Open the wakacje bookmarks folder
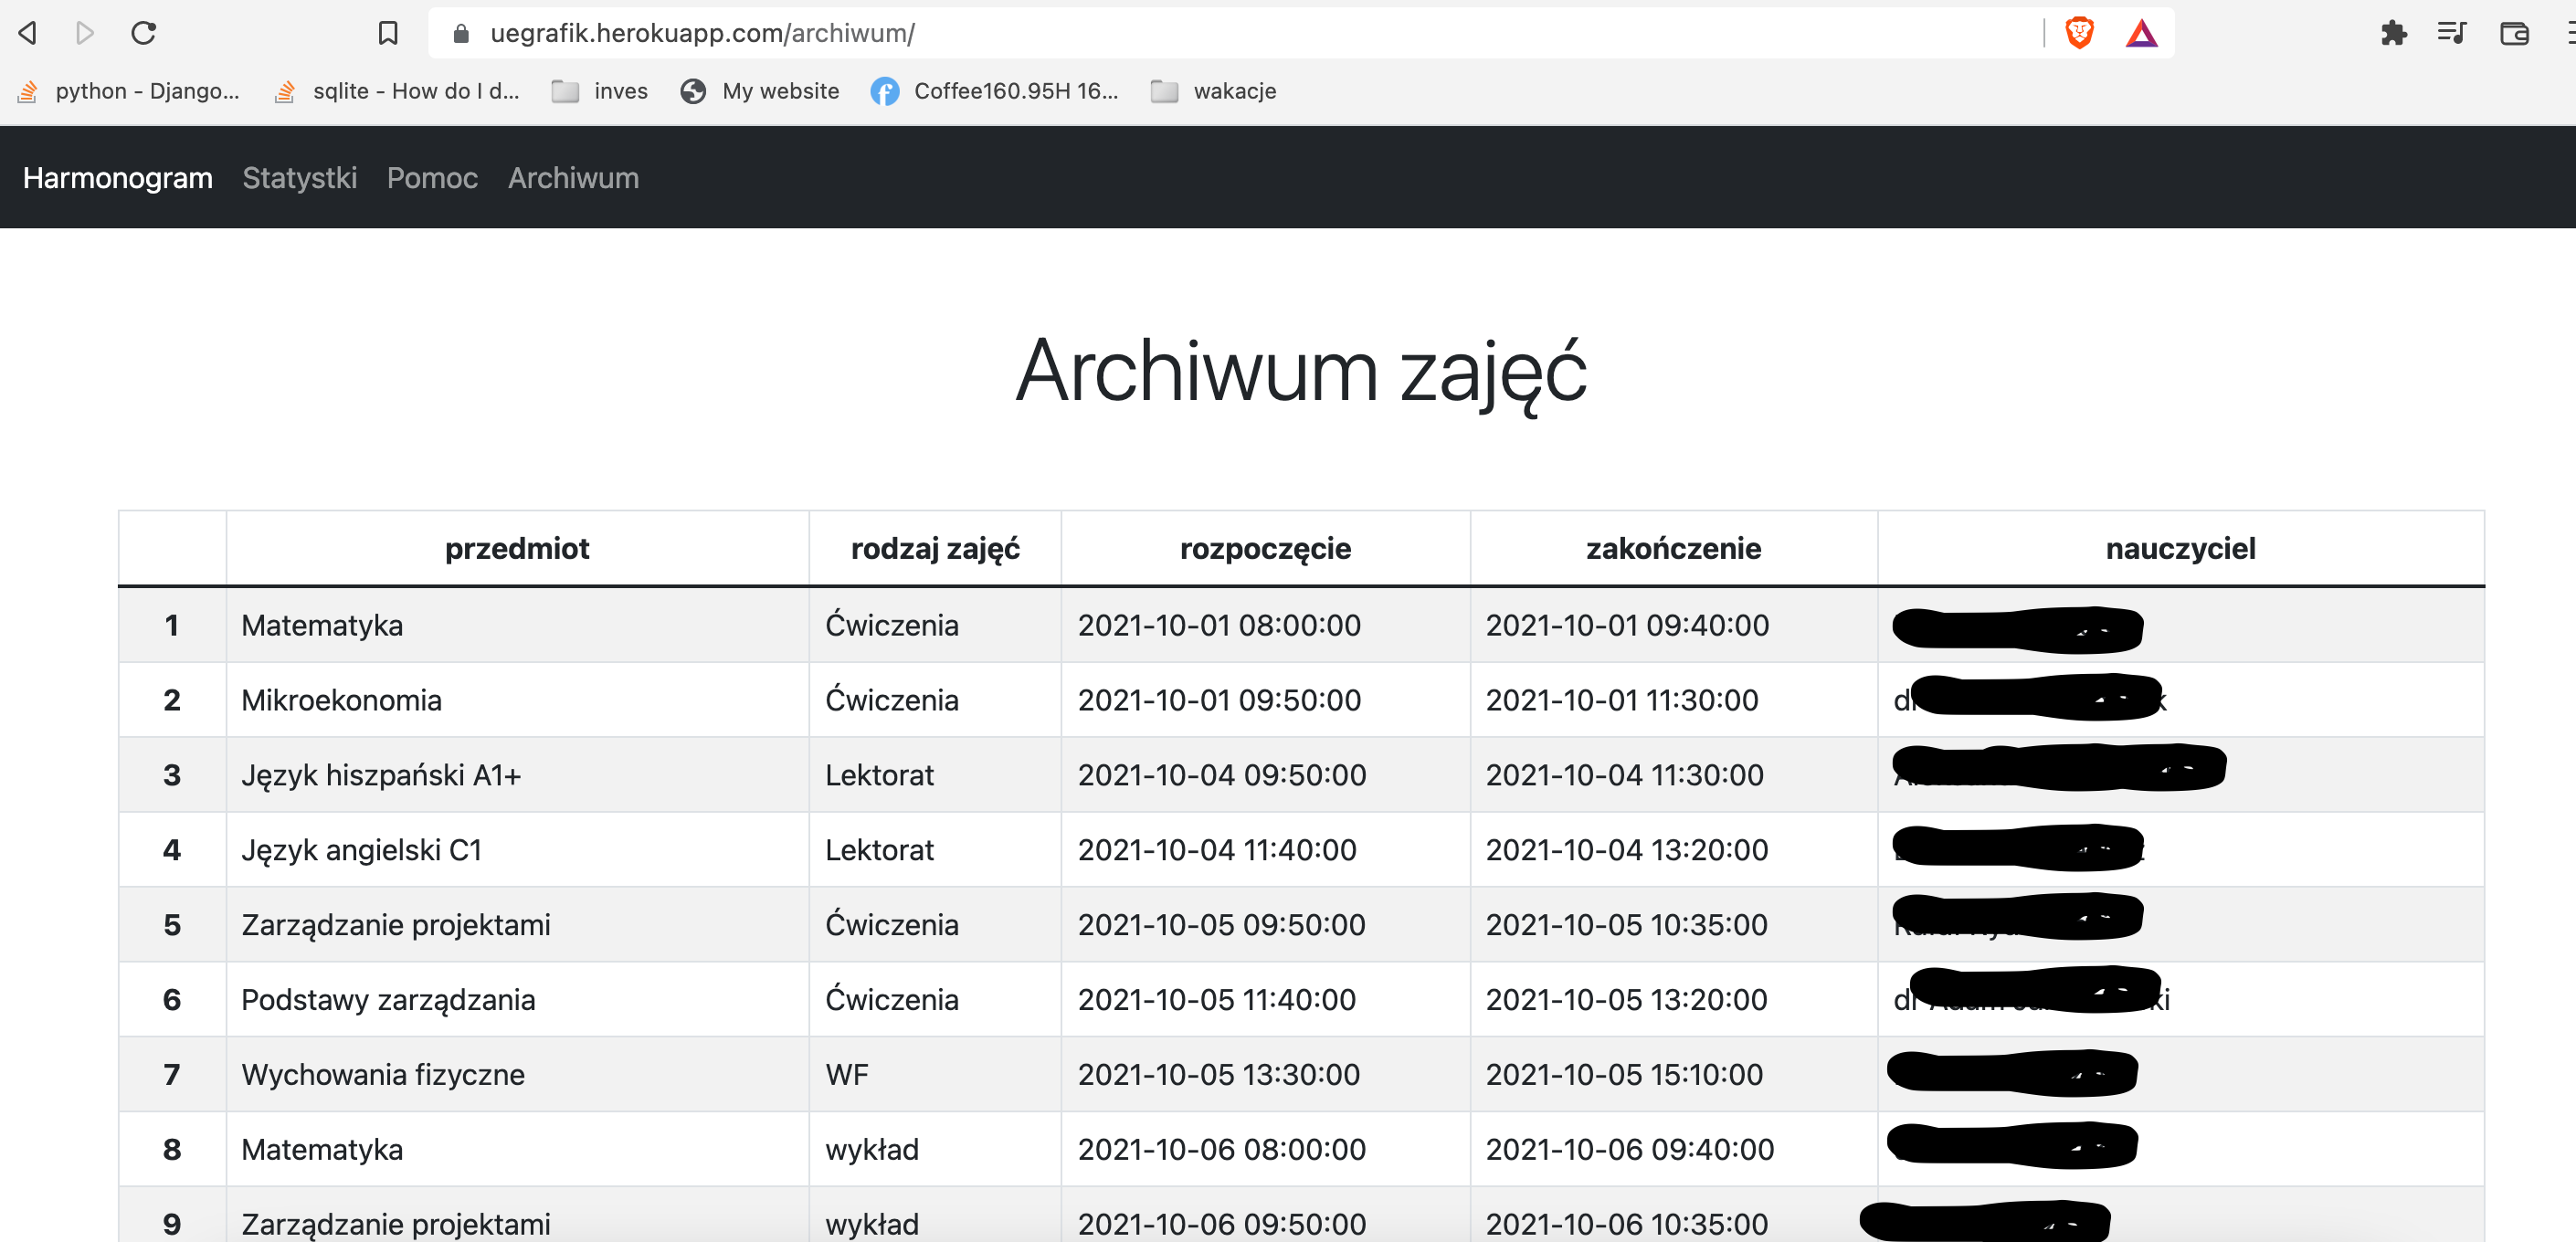 [x=1213, y=91]
